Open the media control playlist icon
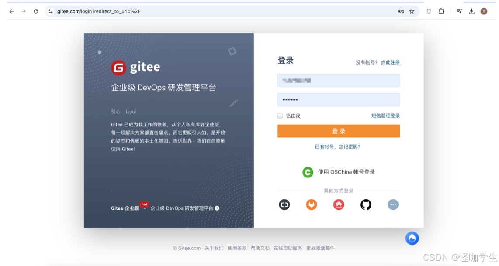This screenshot has height=266, width=499. click(460, 11)
